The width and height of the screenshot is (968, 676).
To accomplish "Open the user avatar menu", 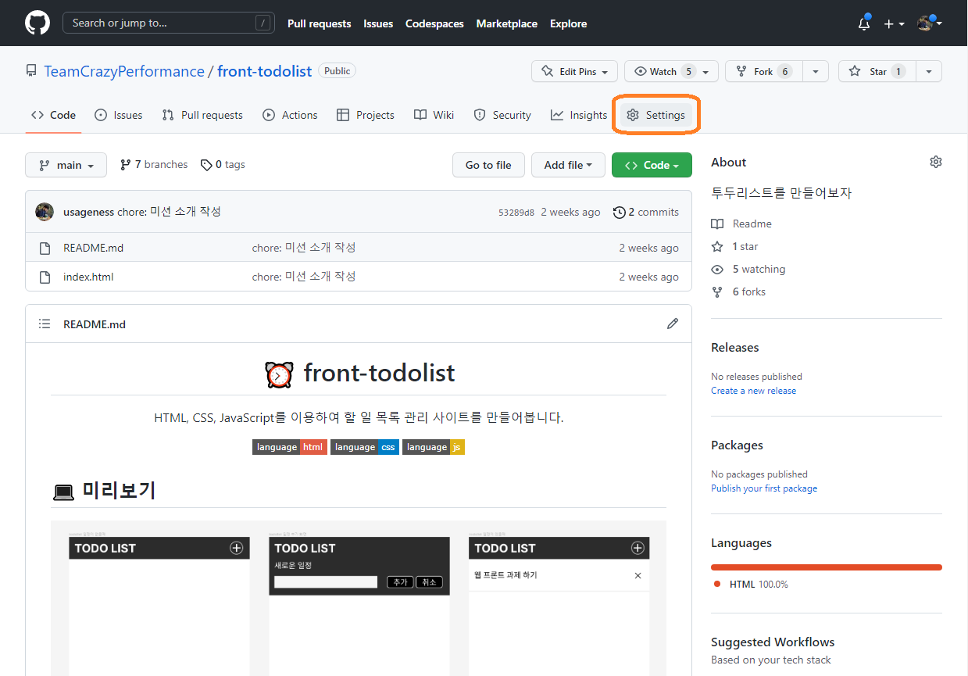I will [x=929, y=23].
